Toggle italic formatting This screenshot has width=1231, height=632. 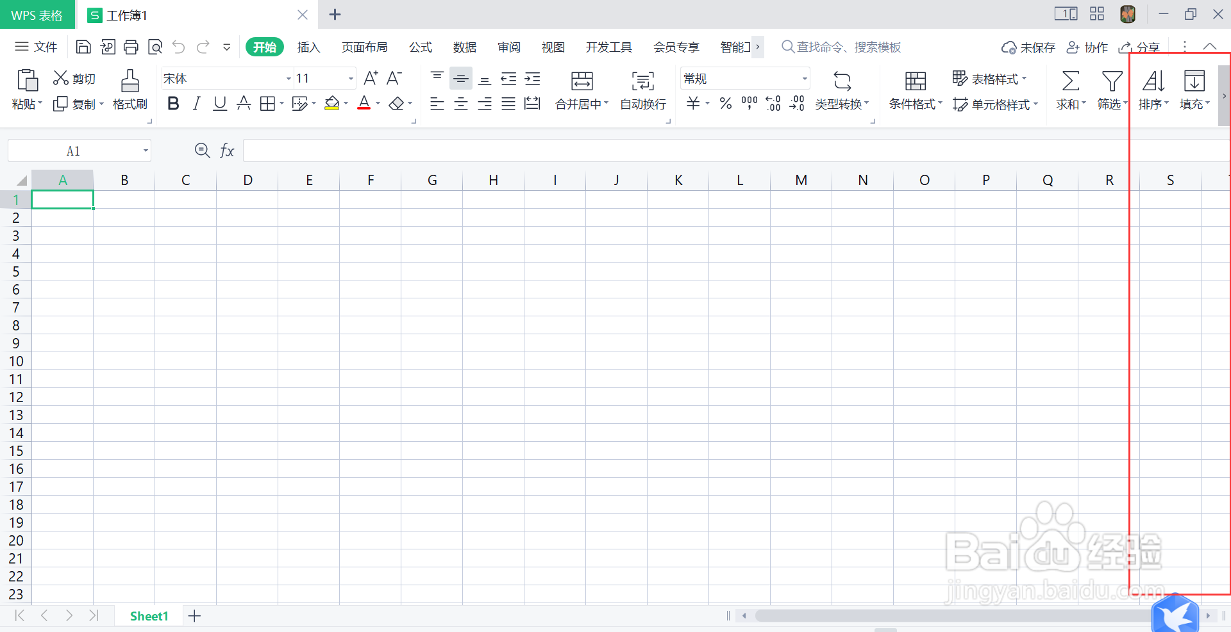pos(196,103)
